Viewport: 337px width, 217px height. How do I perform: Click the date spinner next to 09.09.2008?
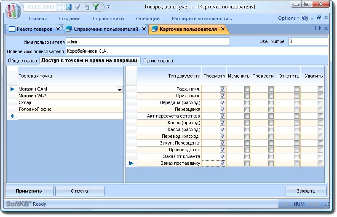coord(59,7)
